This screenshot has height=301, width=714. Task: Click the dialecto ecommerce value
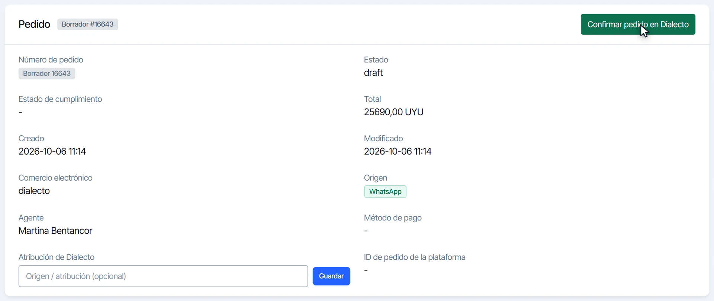click(34, 191)
